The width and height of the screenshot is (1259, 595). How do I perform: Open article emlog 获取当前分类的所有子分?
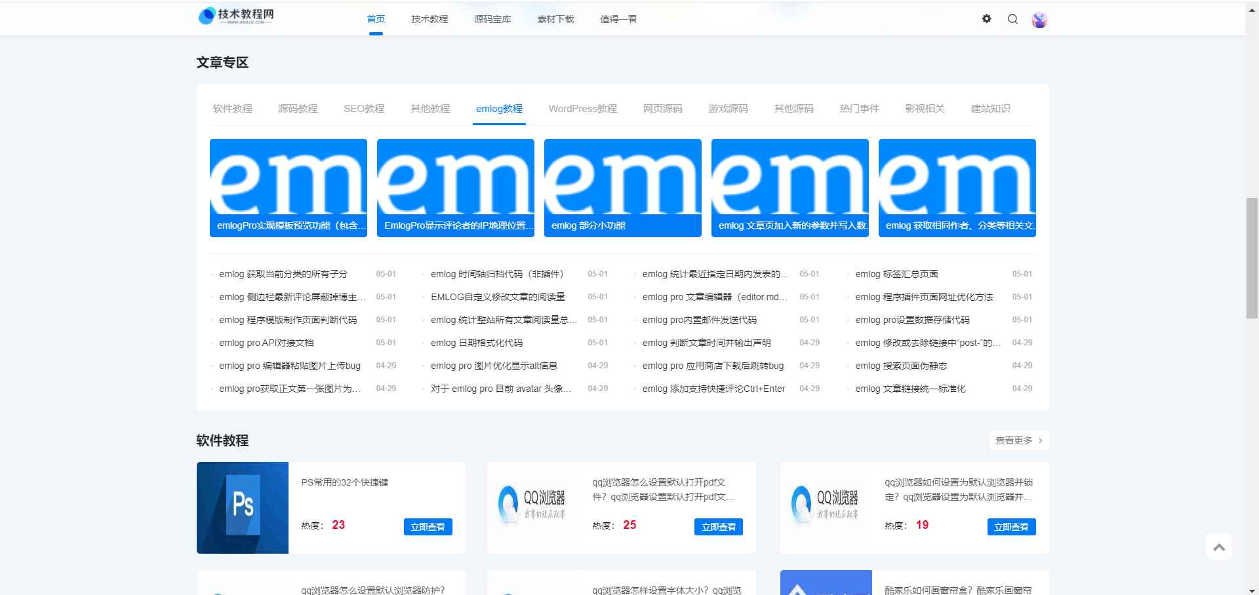click(283, 274)
